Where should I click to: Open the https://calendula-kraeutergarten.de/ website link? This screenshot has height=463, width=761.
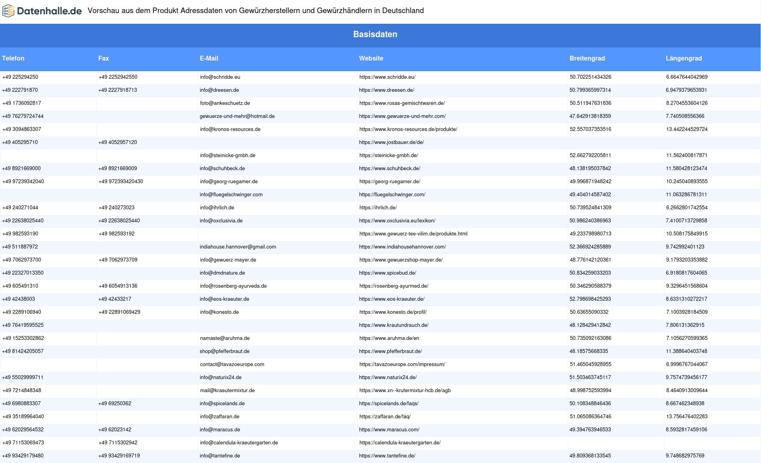coord(400,443)
